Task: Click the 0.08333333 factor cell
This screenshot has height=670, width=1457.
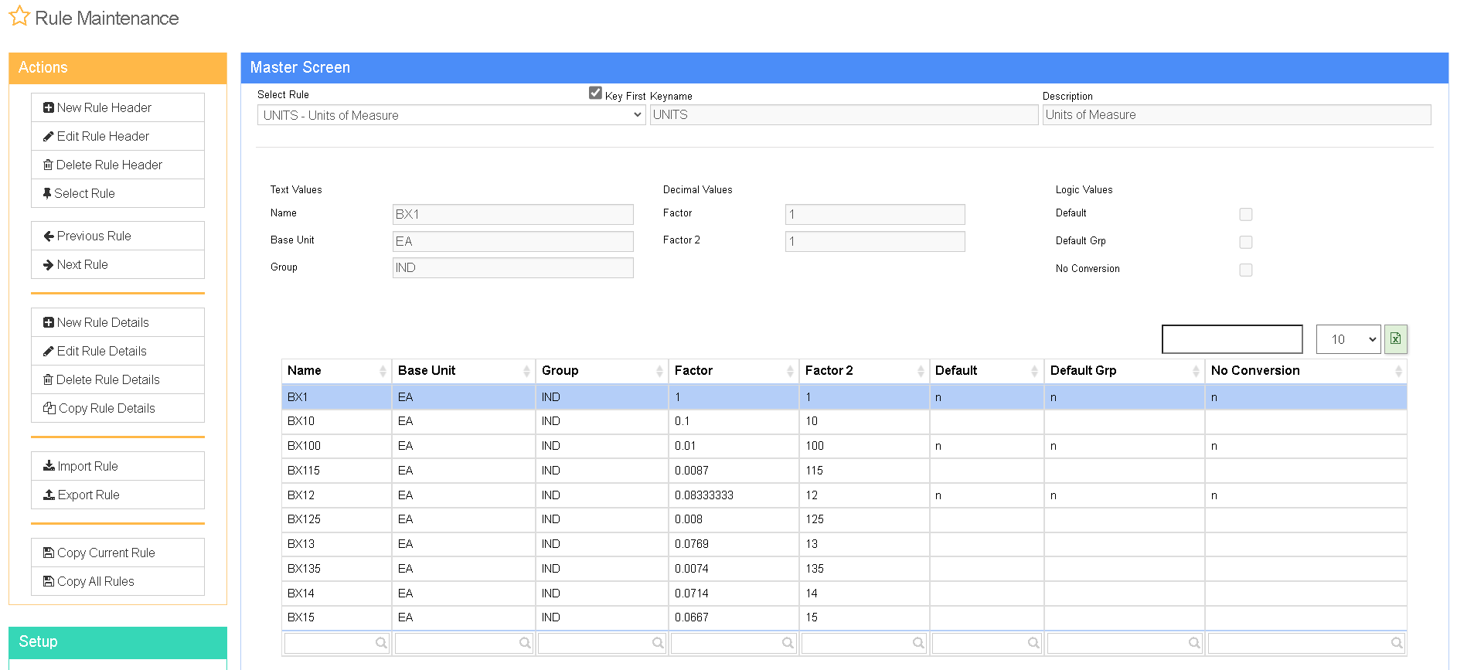Action: point(734,495)
